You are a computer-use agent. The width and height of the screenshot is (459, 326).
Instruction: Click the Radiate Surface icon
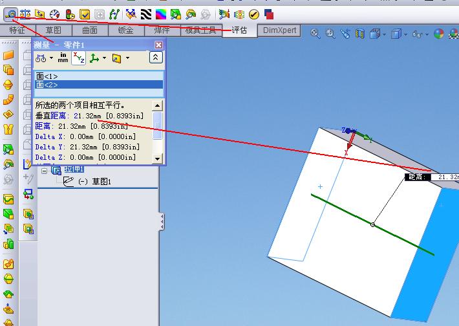(8, 85)
